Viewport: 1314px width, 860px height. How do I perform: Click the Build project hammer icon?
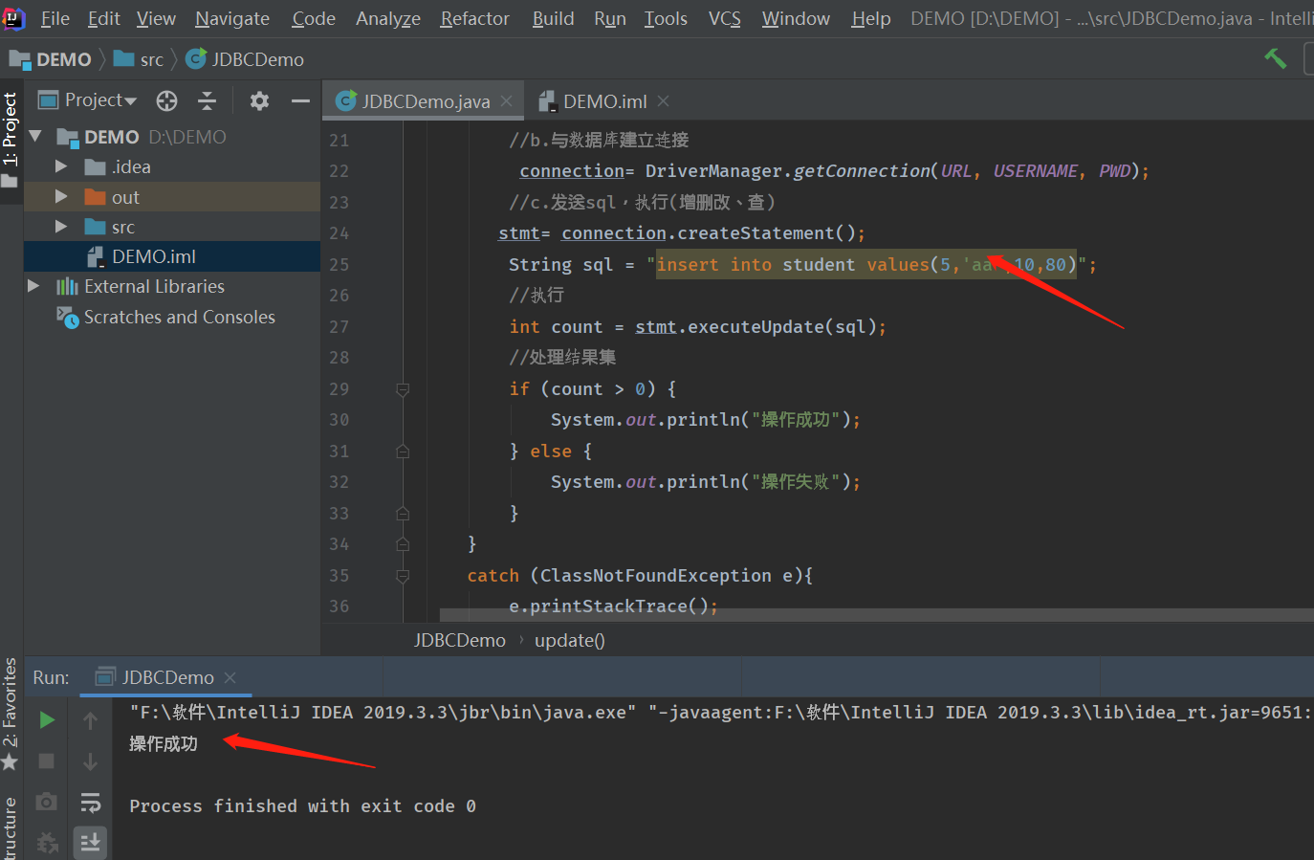click(x=1275, y=58)
